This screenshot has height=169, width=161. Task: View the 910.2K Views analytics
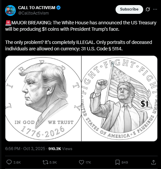point(60,149)
